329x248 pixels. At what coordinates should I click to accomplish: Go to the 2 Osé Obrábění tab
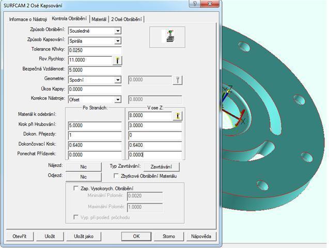(127, 19)
